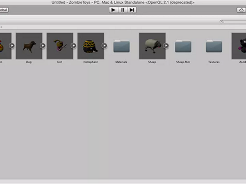Image resolution: width=246 pixels, height=184 pixels.
Task: Select the ZomBear model thumbnail
Action: (239, 46)
